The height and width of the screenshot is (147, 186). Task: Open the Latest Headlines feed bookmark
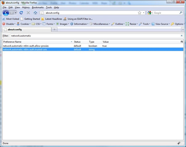pyautogui.click(x=52, y=19)
